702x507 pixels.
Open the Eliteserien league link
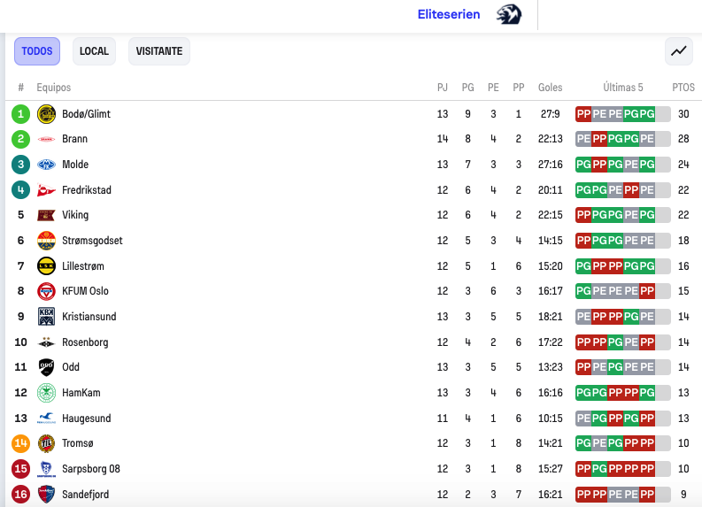coord(449,14)
